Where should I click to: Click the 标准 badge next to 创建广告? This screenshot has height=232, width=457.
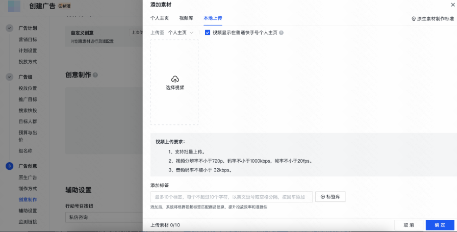(x=65, y=6)
